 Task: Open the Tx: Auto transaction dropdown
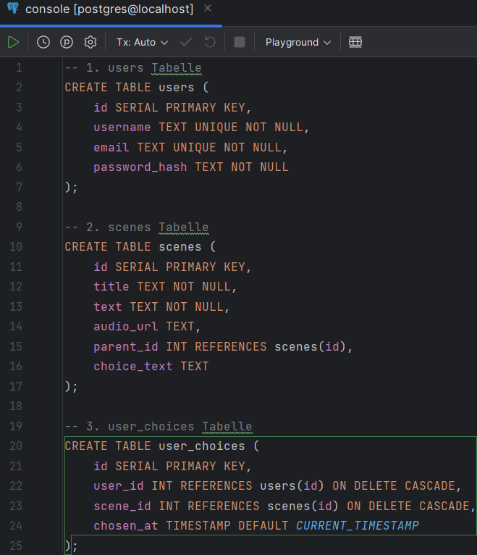[142, 42]
